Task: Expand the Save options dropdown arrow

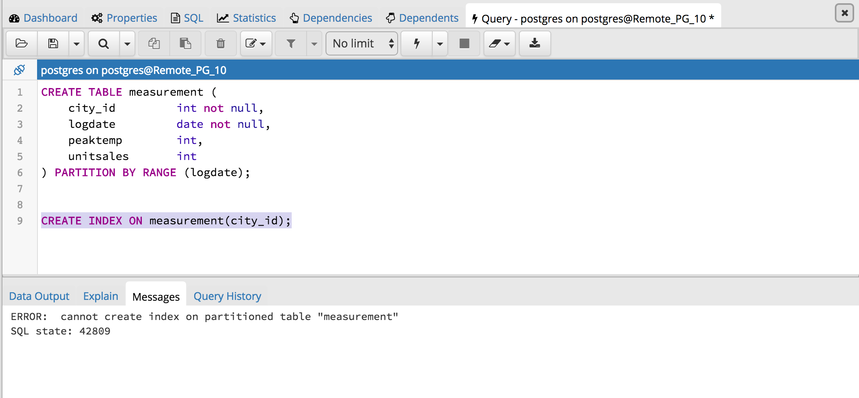Action: point(77,43)
